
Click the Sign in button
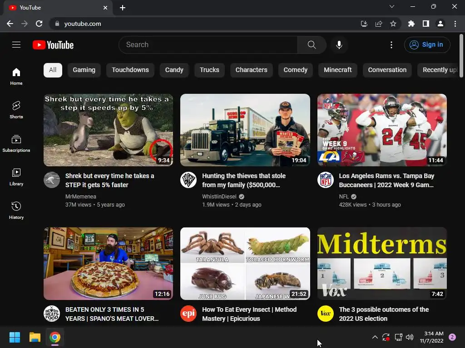coord(427,45)
